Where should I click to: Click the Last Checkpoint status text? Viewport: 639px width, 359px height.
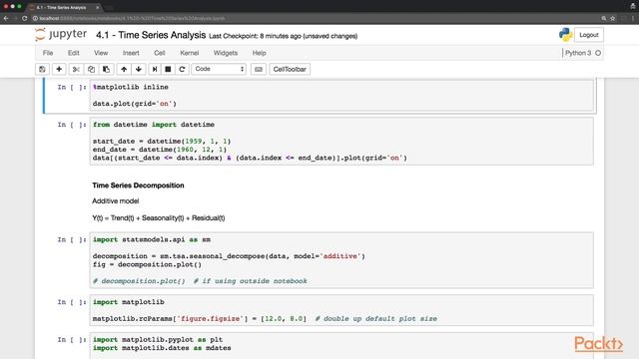coord(283,36)
